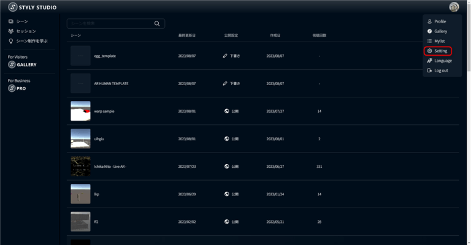Click the STYLY GALLERY logo in sidebar

(23, 64)
